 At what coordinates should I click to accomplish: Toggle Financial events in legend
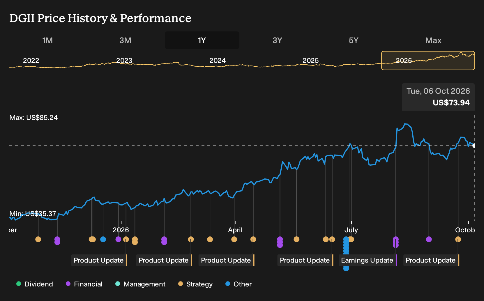pyautogui.click(x=84, y=284)
